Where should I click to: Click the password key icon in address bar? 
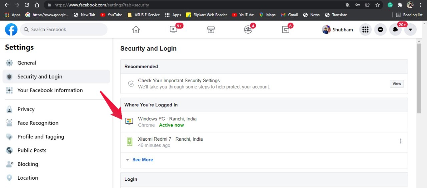(x=357, y=5)
